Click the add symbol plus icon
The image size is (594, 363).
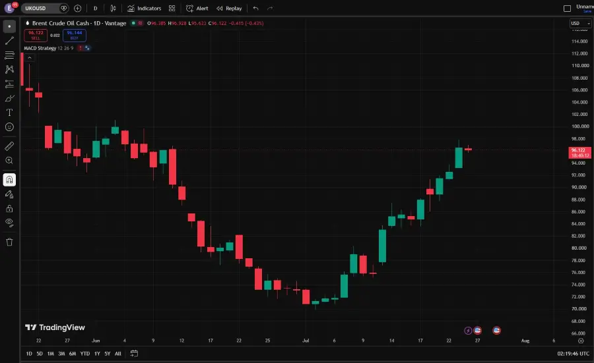(78, 9)
